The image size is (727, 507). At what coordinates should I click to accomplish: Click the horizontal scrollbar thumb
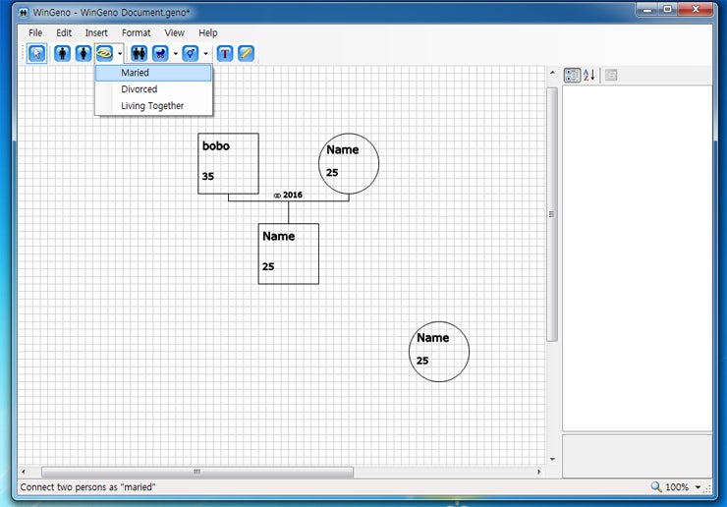[x=197, y=472]
